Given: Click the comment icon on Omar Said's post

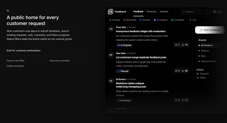Looking at the screenshot, I should [x=176, y=45].
